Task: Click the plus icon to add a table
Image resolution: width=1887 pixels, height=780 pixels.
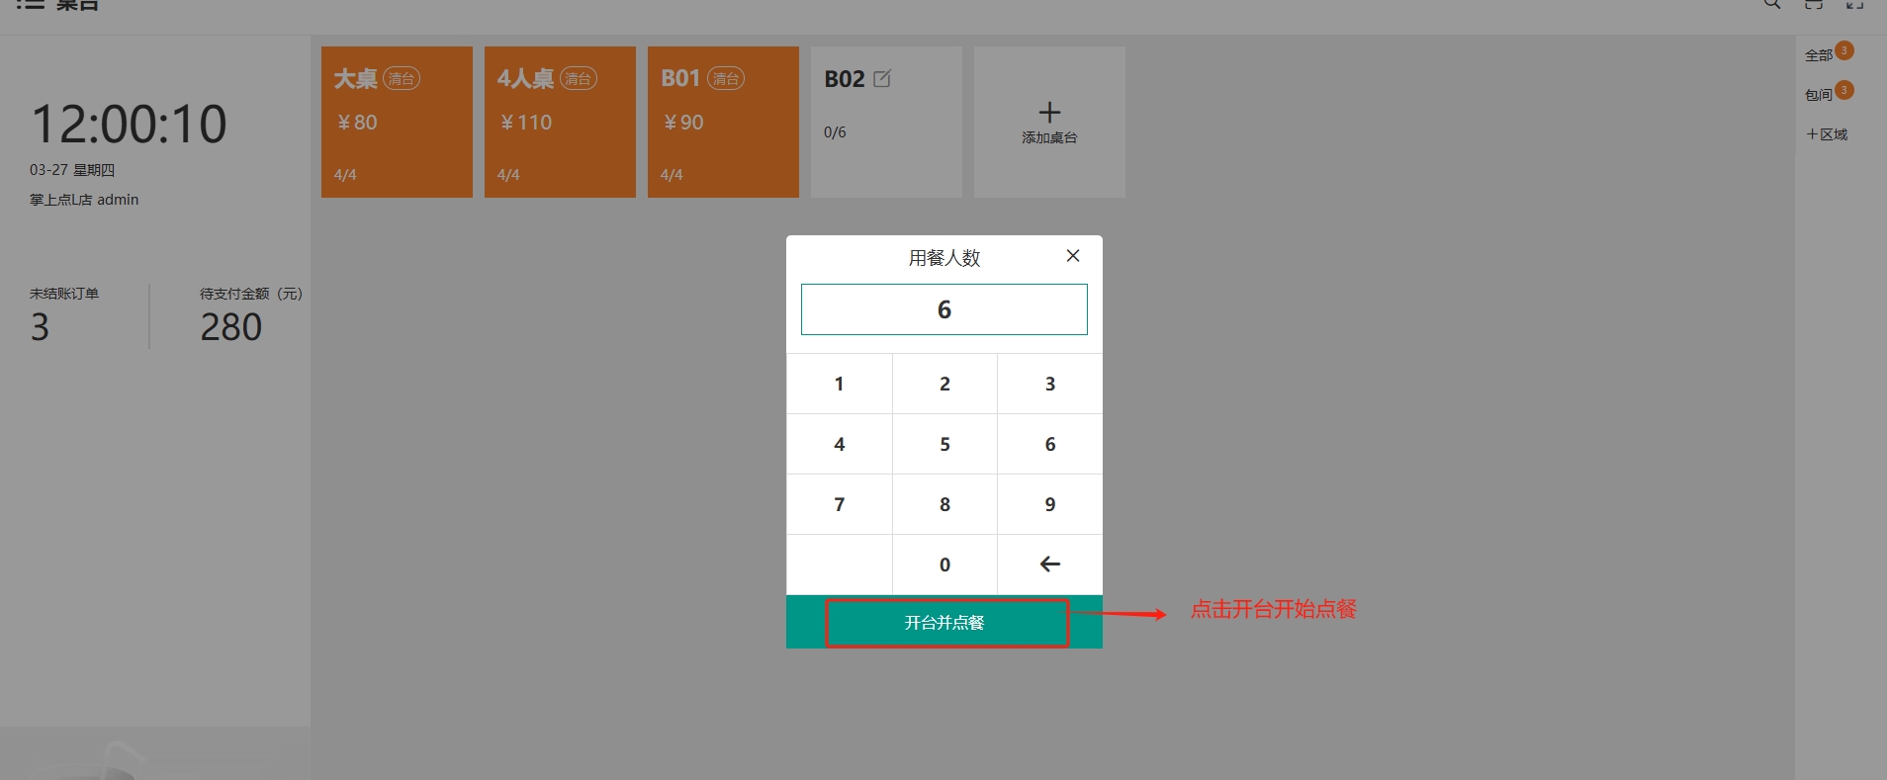Action: [1049, 114]
